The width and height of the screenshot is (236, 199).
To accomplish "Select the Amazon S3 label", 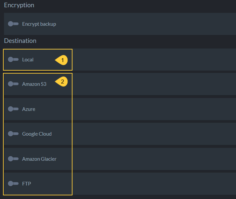I will [34, 84].
